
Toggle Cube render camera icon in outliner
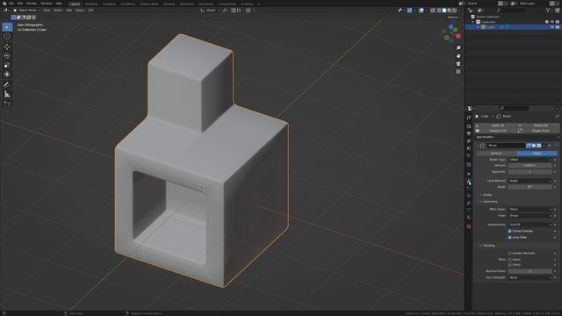558,27
